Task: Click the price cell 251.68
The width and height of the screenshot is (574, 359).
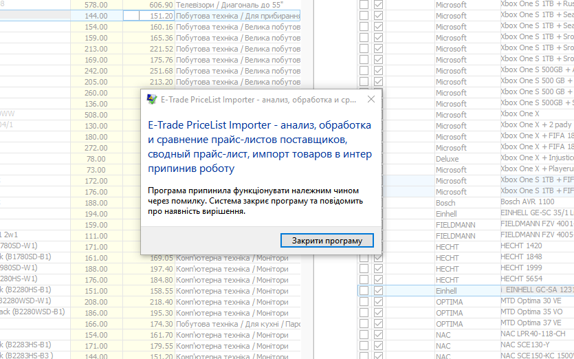Action: pos(148,71)
